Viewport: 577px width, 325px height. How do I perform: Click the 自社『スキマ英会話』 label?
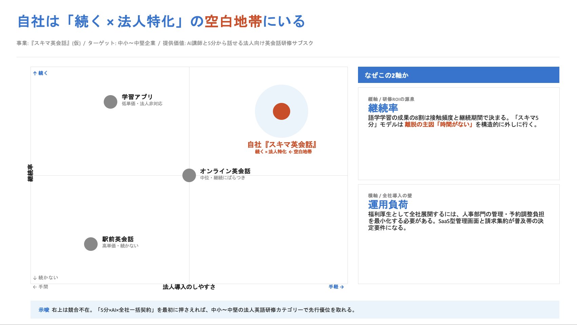pos(282,145)
